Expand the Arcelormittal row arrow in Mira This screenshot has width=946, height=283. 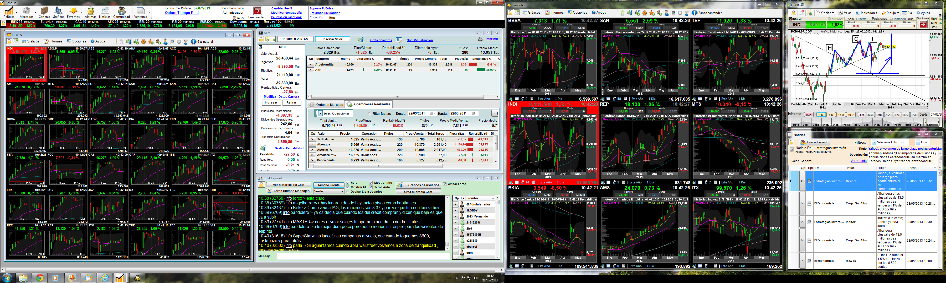pos(310,64)
